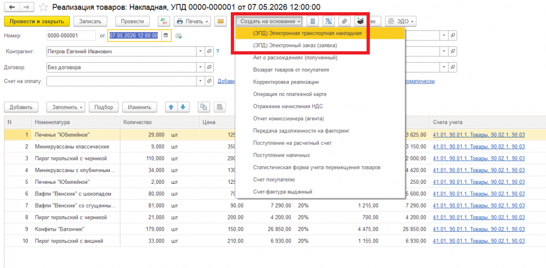Viewport: 546px width, 268px height.
Task: Click the Номер field 0000-000001
Action: (x=71, y=36)
